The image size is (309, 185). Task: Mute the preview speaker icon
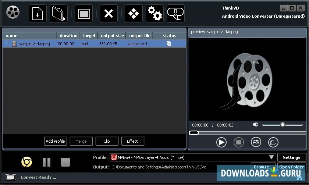[x=256, y=125]
